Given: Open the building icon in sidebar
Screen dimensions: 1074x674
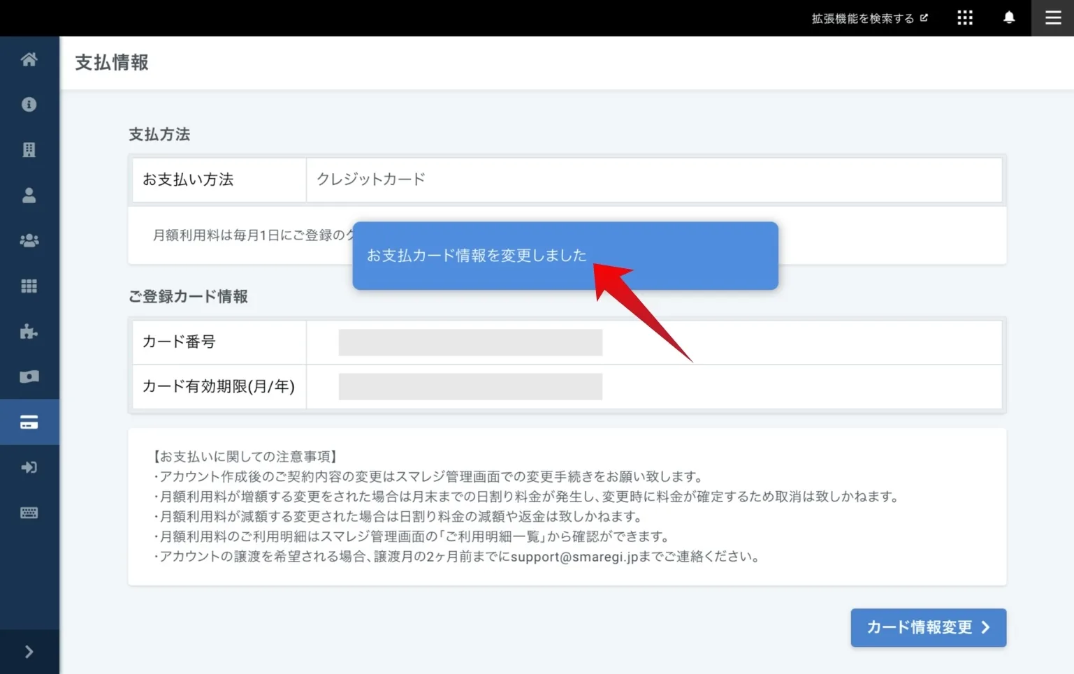Looking at the screenshot, I should pyautogui.click(x=29, y=150).
